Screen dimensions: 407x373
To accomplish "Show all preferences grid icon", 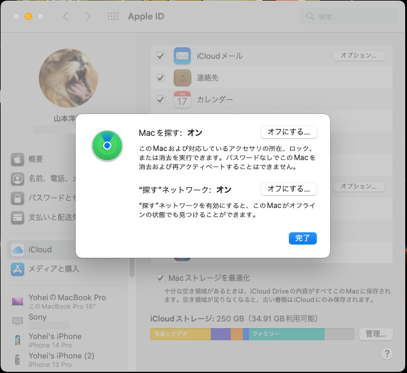I will click(113, 16).
